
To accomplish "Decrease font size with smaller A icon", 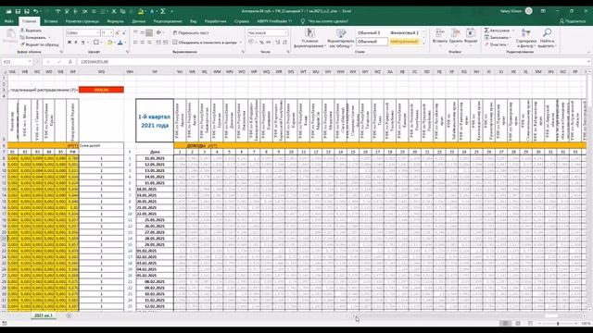I will [x=124, y=33].
